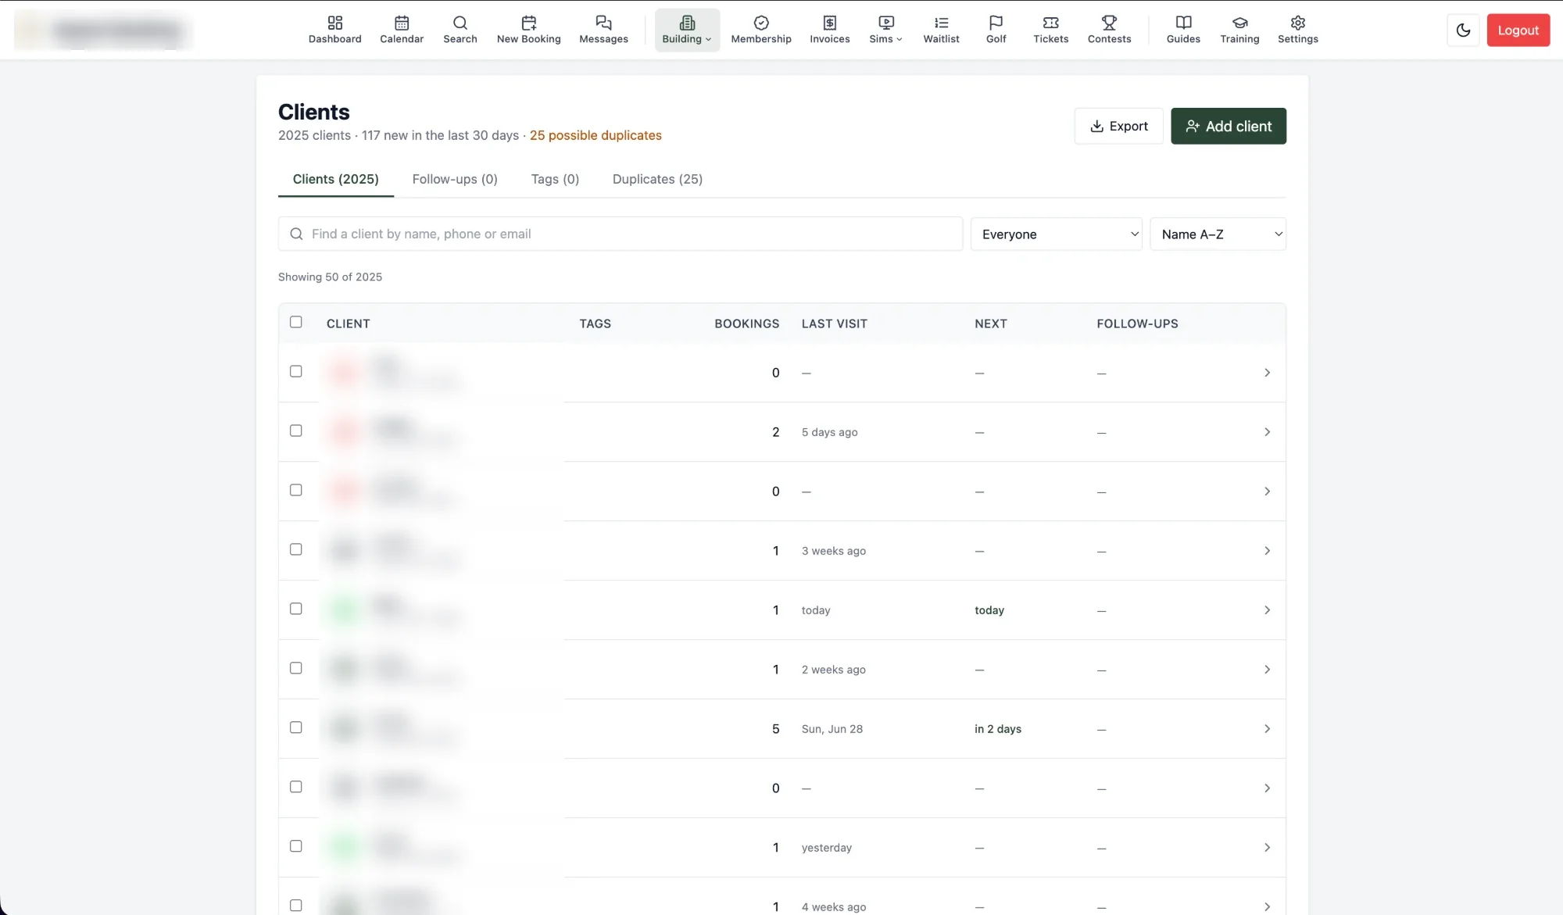Start a New Booking from navbar
Viewport: 1563px width, 915px height.
point(528,30)
